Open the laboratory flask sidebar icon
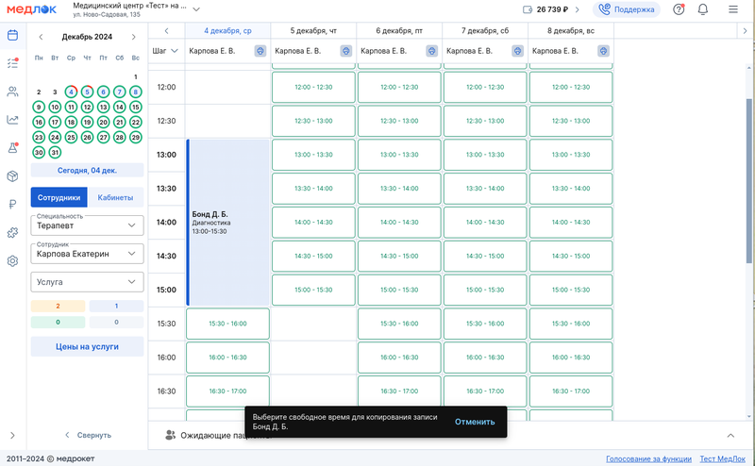Image resolution: width=755 pixels, height=466 pixels. (12, 148)
